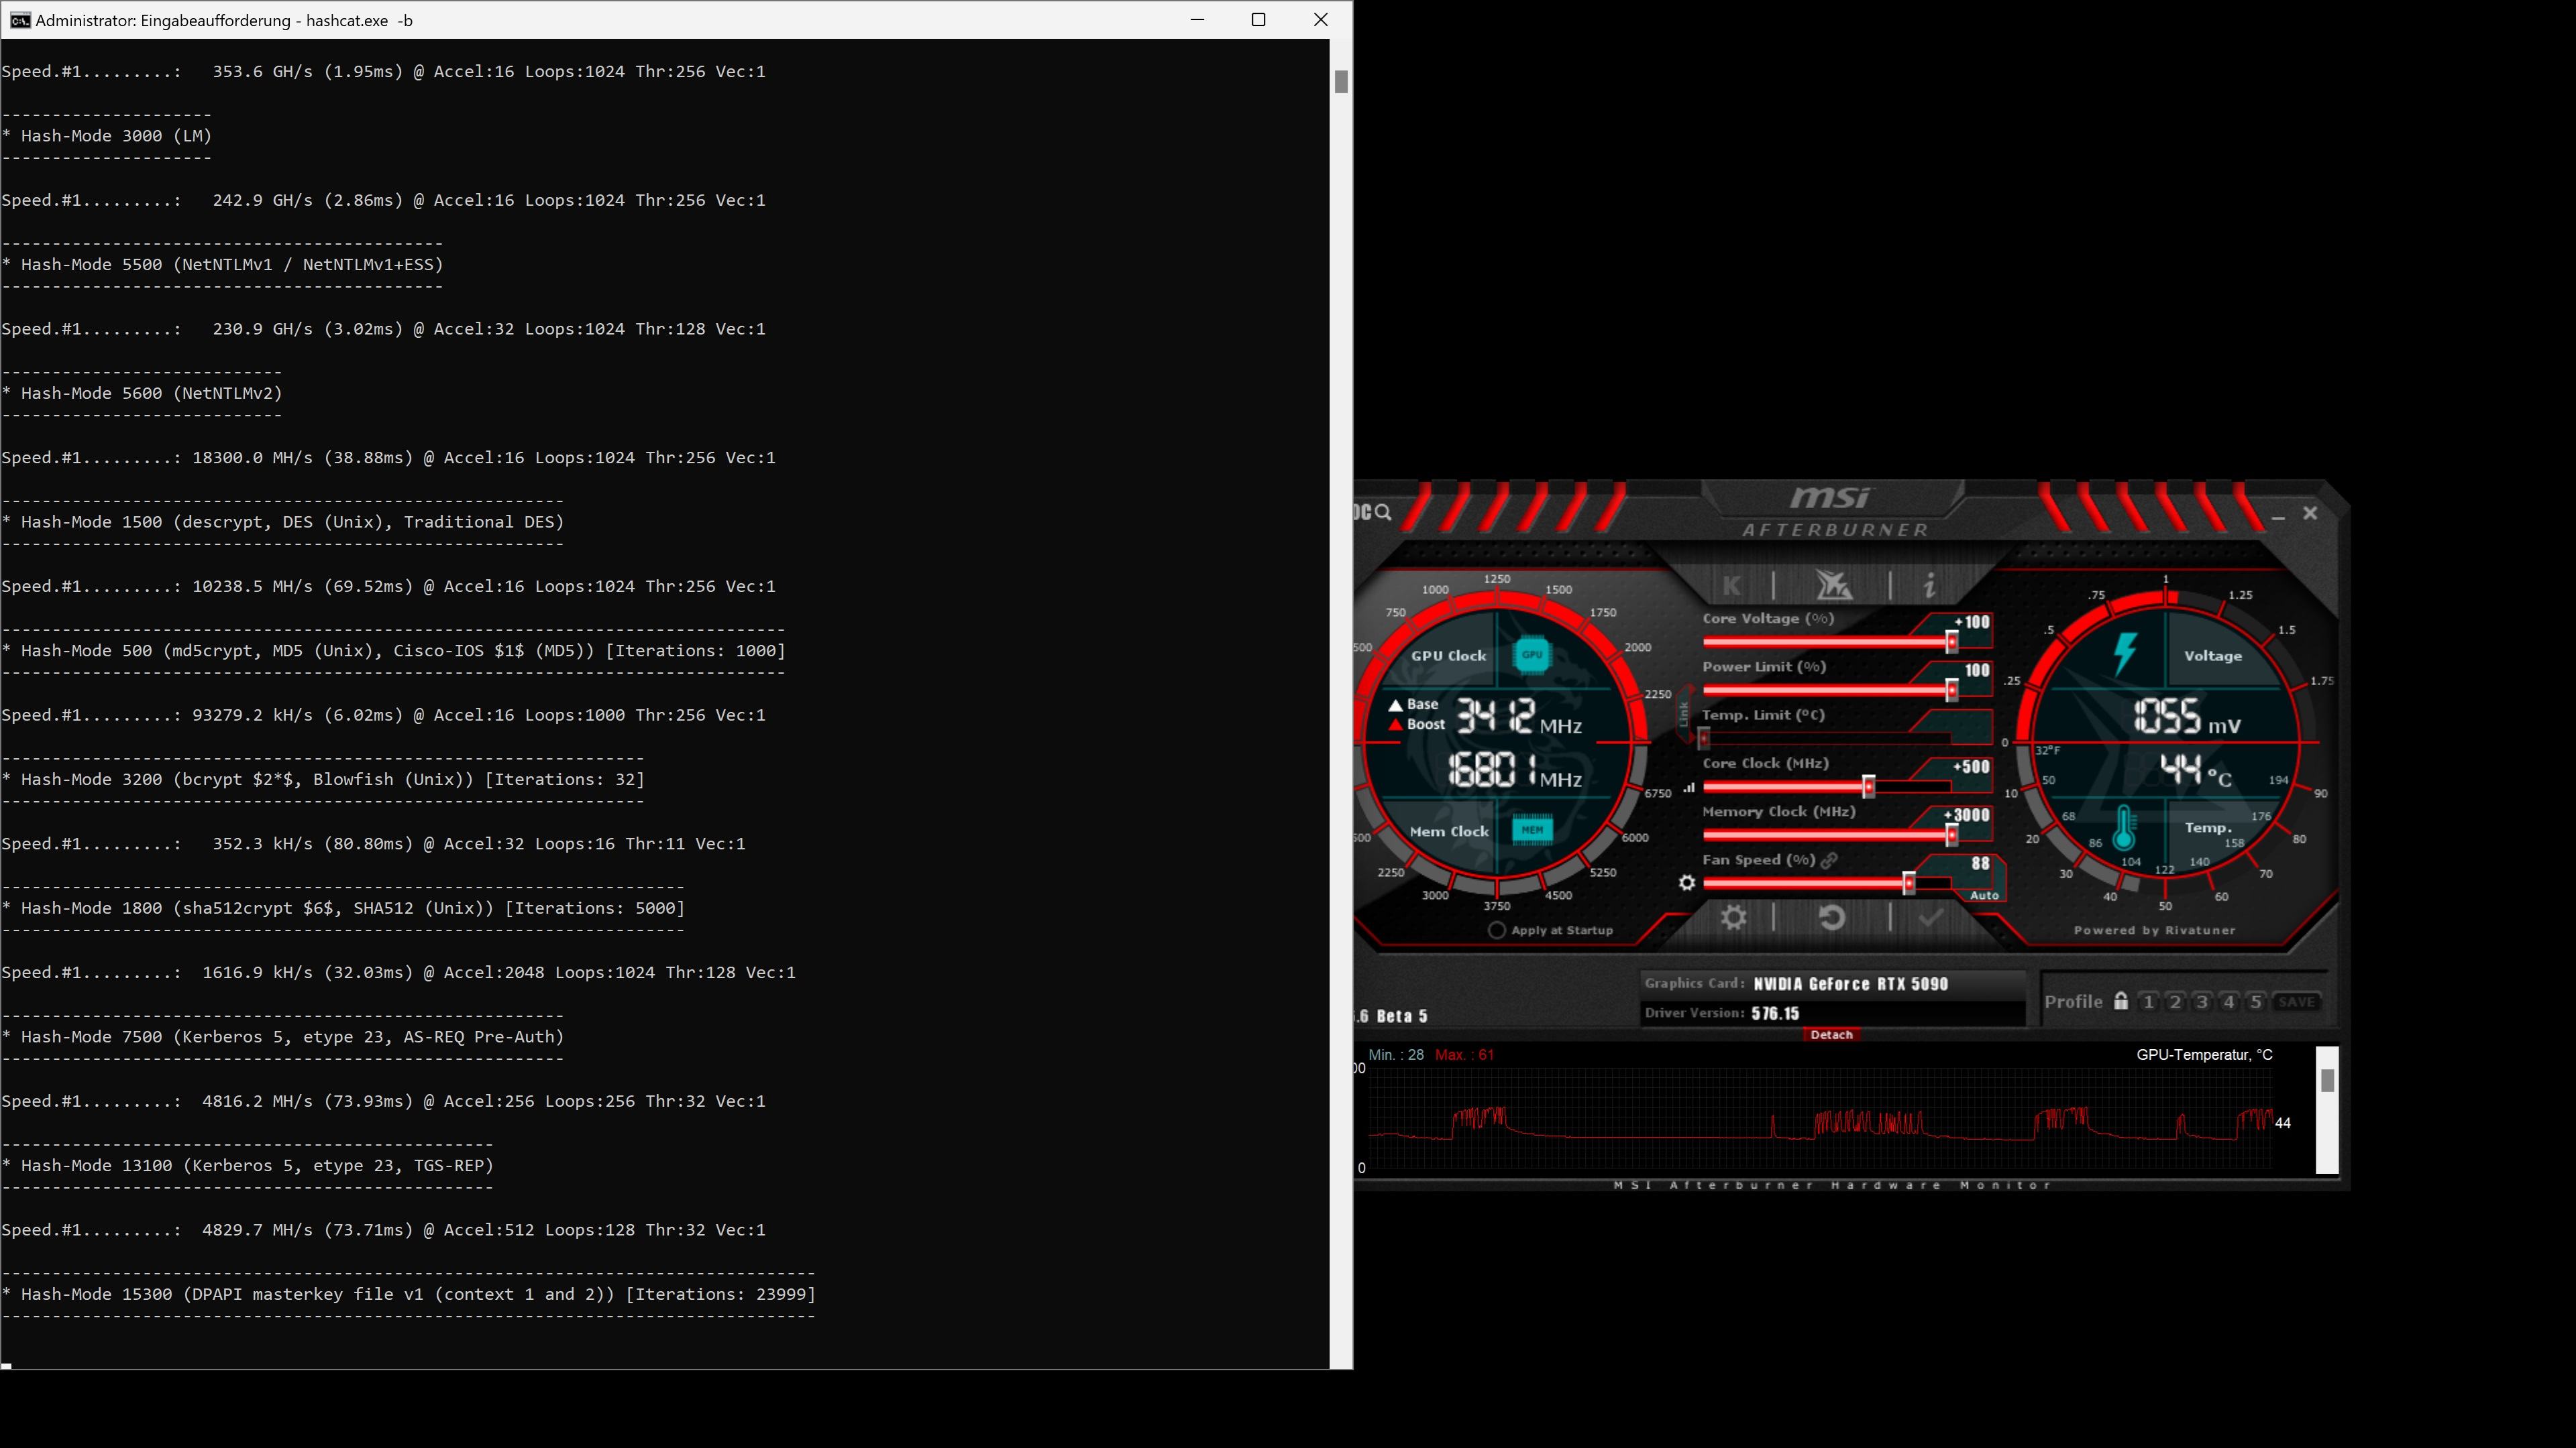Click the MSI jet logo icon

click(x=1833, y=586)
